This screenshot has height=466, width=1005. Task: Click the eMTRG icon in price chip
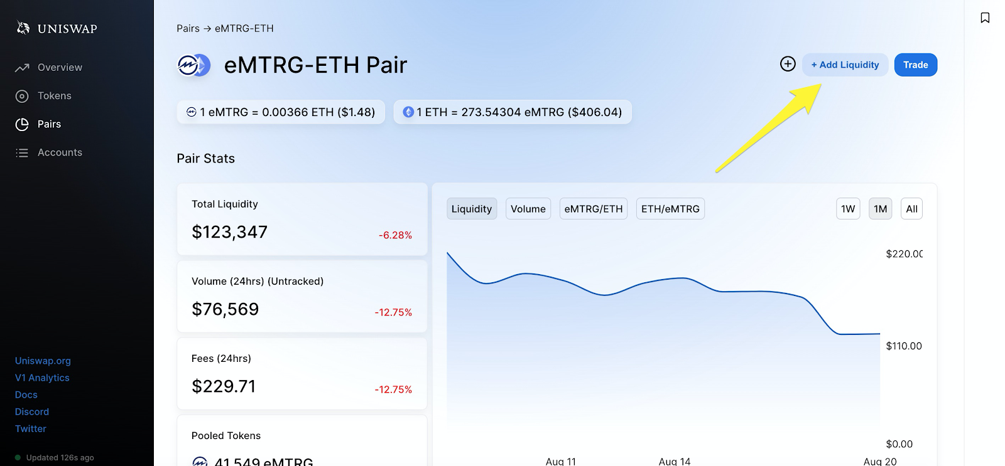[192, 112]
